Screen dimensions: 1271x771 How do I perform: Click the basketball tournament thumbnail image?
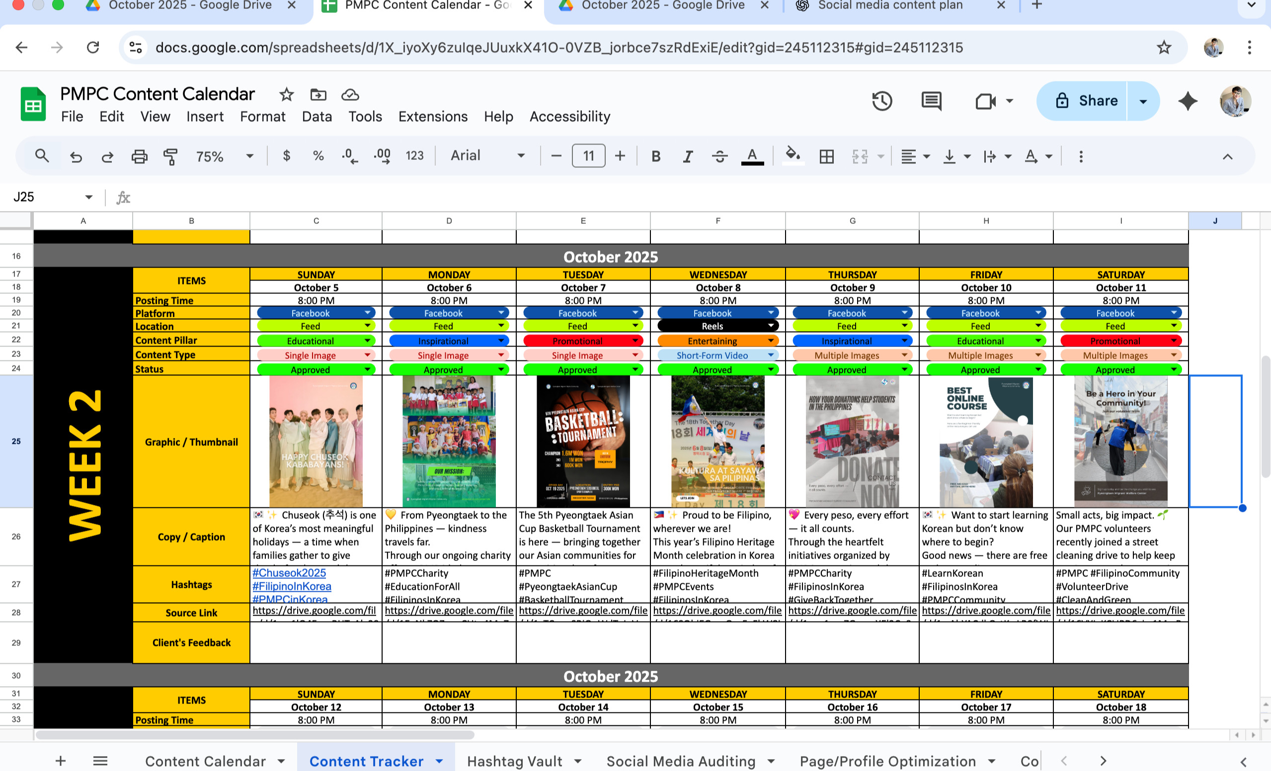point(583,441)
